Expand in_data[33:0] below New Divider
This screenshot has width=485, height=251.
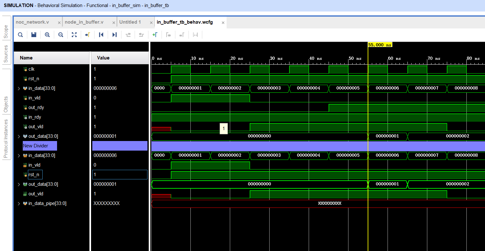click(x=19, y=155)
